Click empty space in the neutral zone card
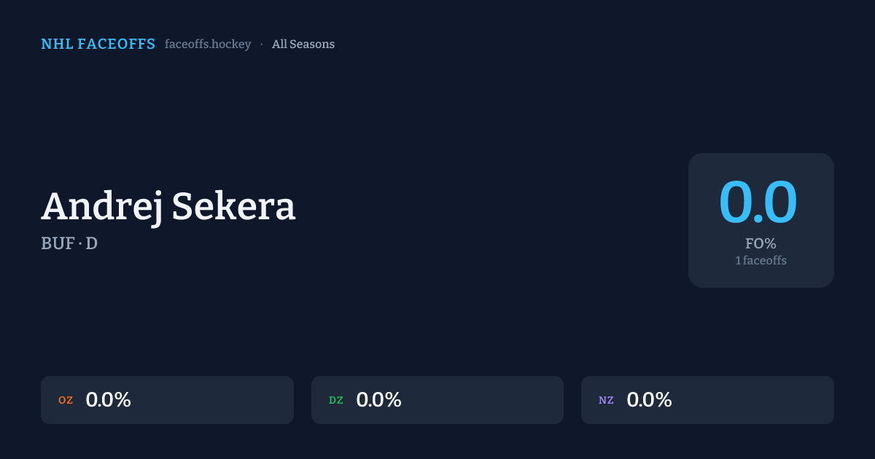 (x=758, y=400)
